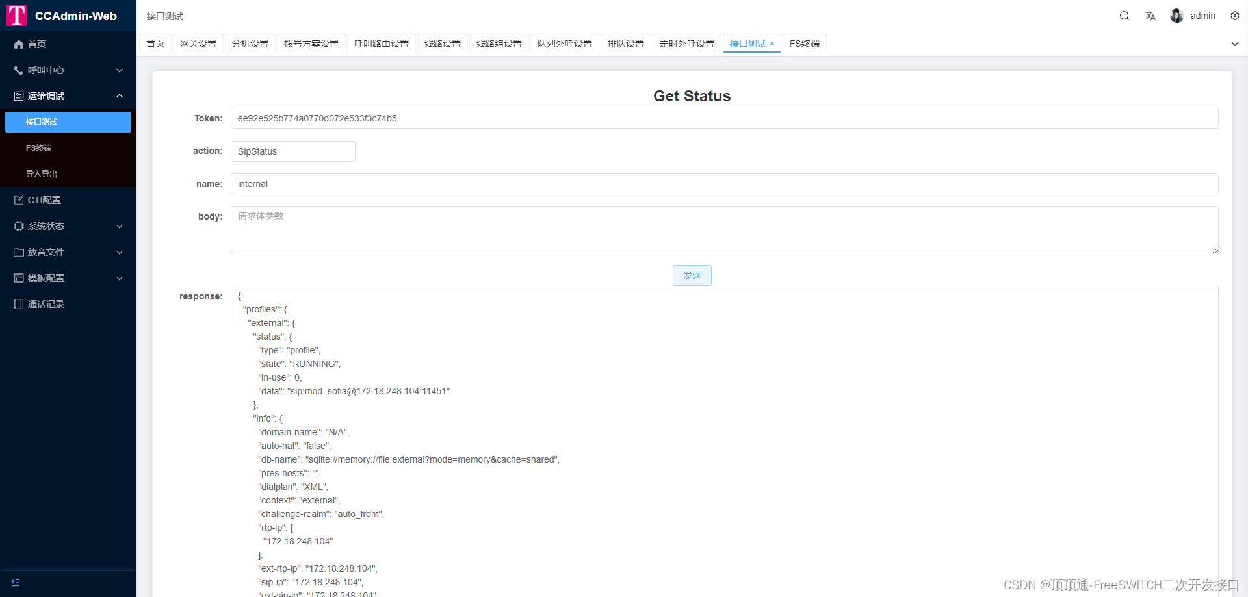The height and width of the screenshot is (597, 1248).
Task: Switch to the 网关设置 tab
Action: 198,44
